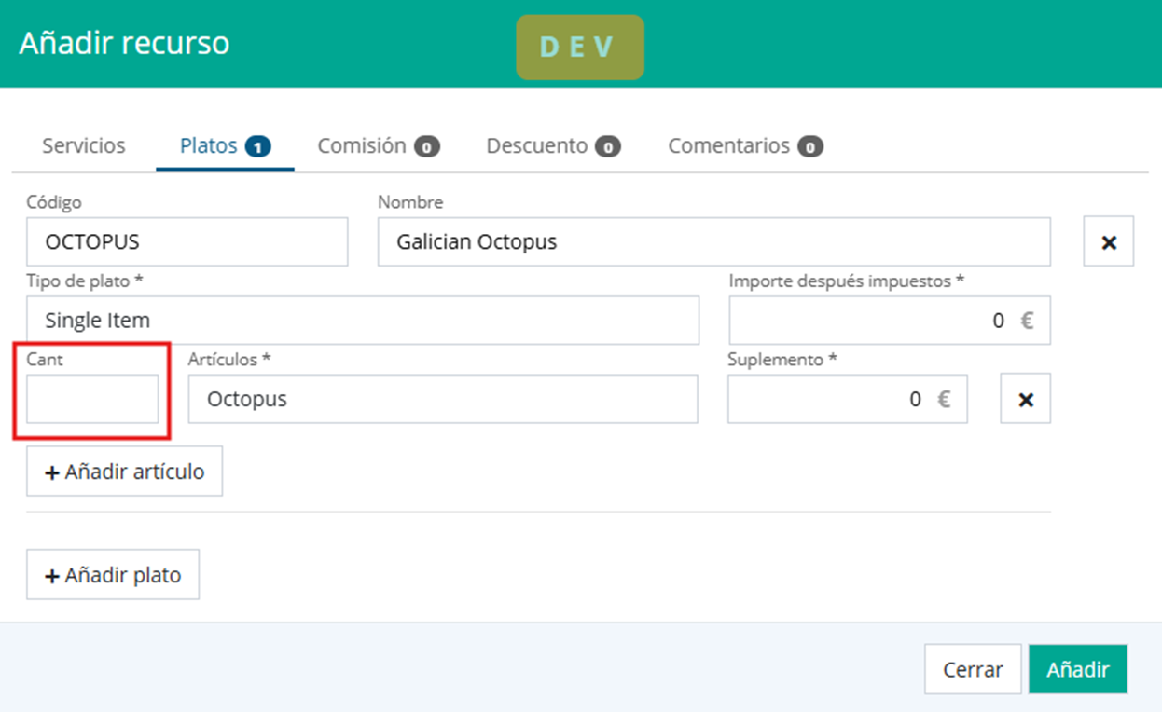
Task: Go to the Descuento tab
Action: 553,146
